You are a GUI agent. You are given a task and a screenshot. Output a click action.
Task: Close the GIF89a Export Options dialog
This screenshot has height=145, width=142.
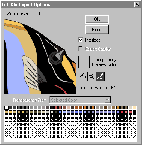point(137,4)
